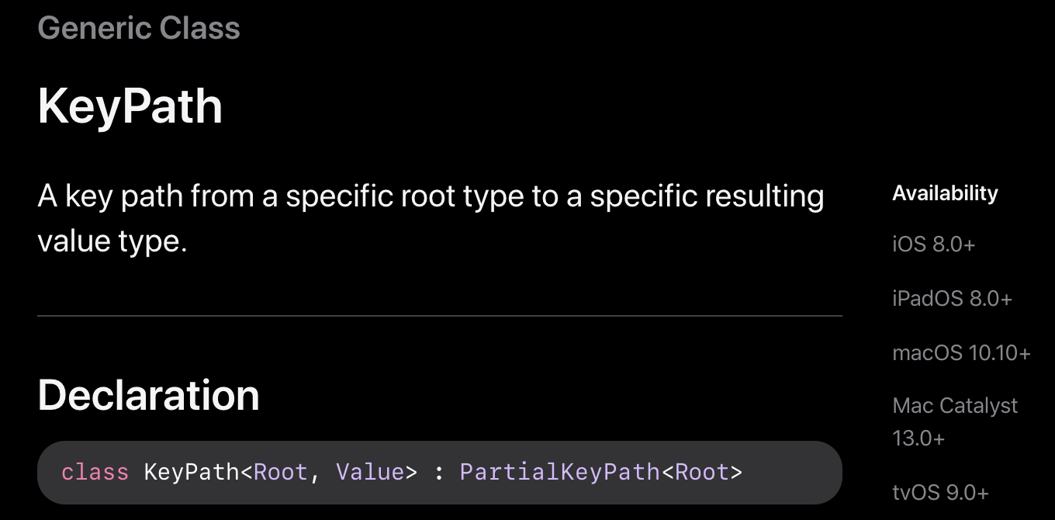
Task: Click the Availability sidebar heading
Action: click(945, 193)
